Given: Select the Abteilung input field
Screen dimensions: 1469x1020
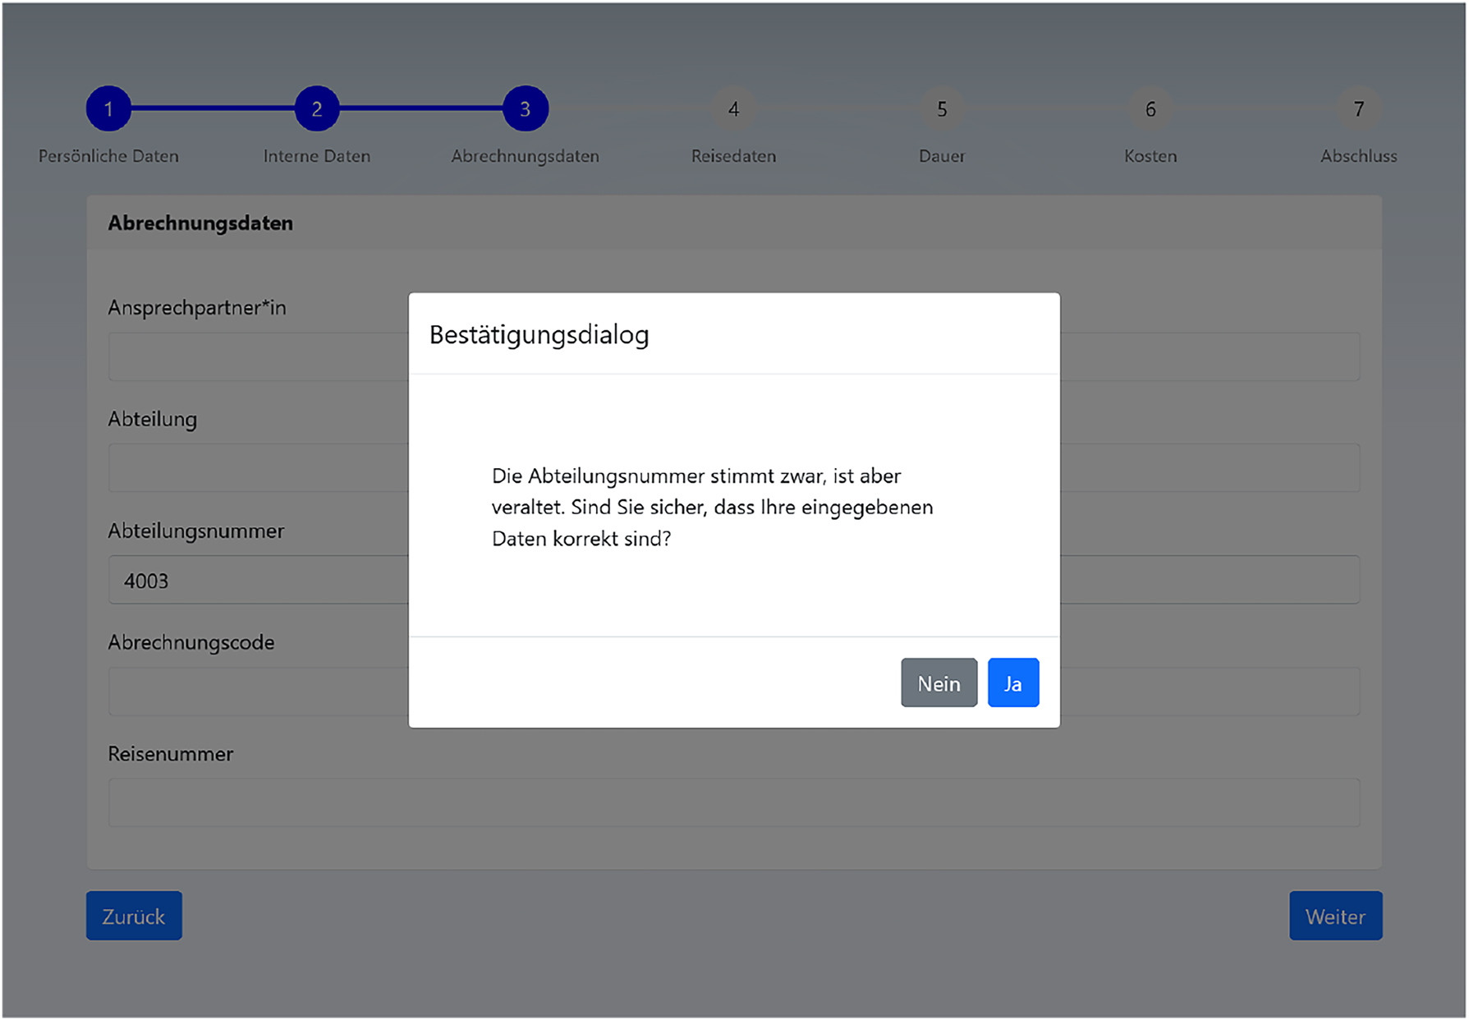Looking at the screenshot, I should [246, 467].
